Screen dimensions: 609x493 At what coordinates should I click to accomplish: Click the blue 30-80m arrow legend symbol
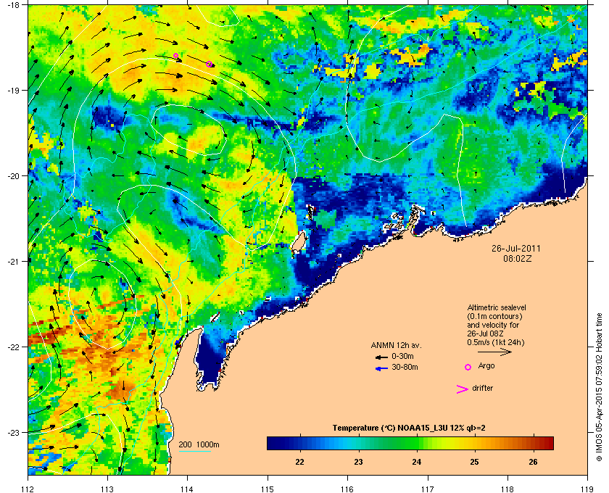381,368
